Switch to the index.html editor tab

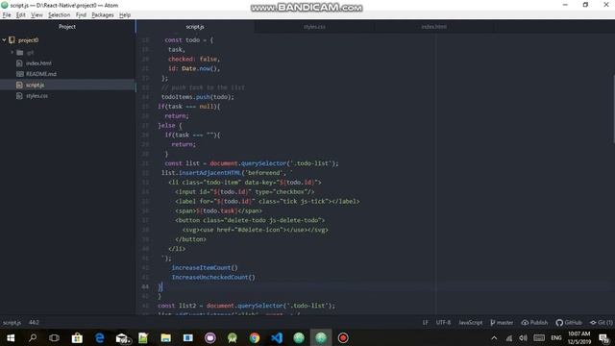pyautogui.click(x=433, y=27)
